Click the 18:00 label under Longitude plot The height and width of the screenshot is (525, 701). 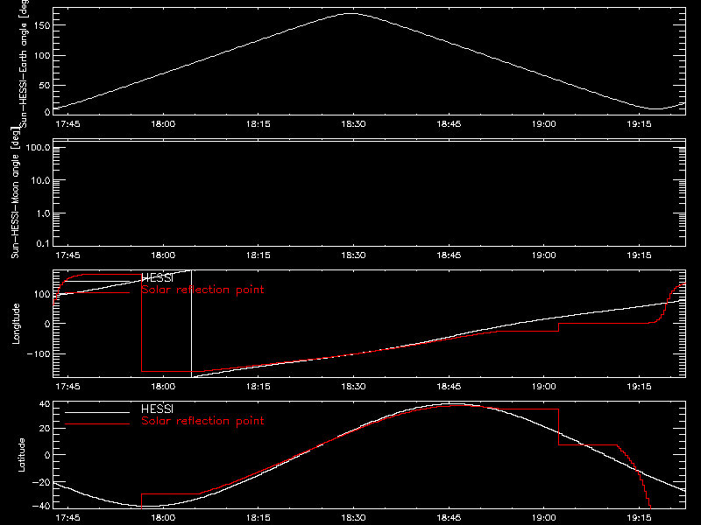[x=163, y=386]
